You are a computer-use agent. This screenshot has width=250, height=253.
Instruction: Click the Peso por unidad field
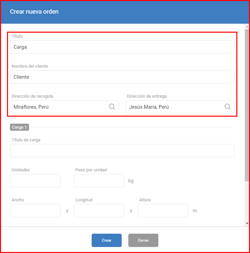point(99,181)
